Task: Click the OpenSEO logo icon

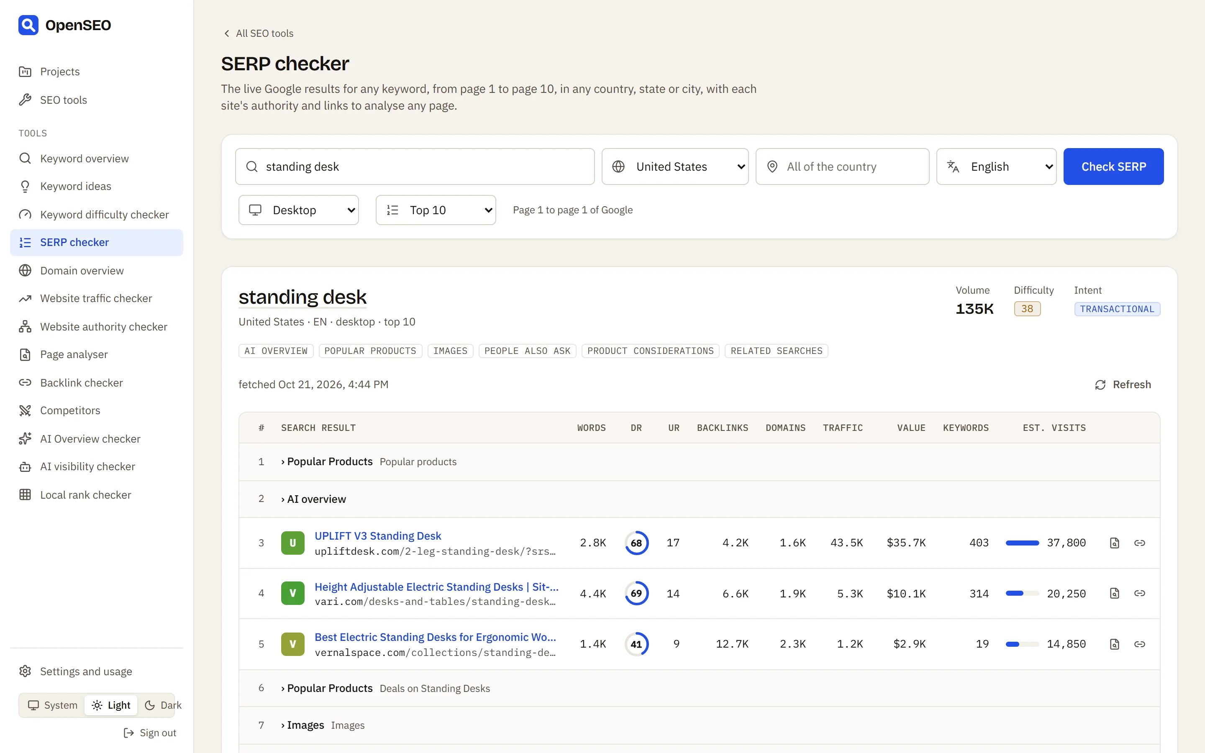Action: pyautogui.click(x=28, y=25)
